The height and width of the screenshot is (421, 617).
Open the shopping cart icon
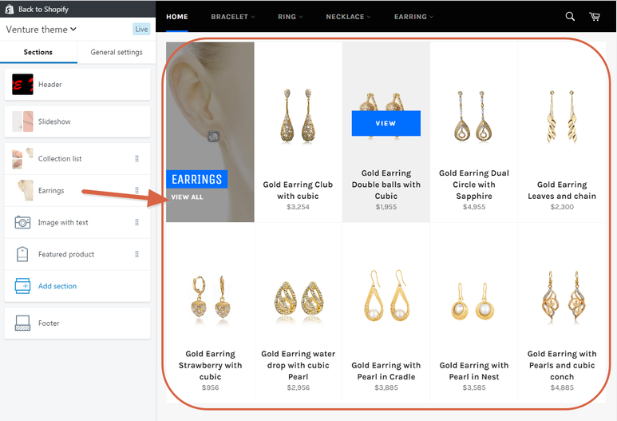pos(594,17)
